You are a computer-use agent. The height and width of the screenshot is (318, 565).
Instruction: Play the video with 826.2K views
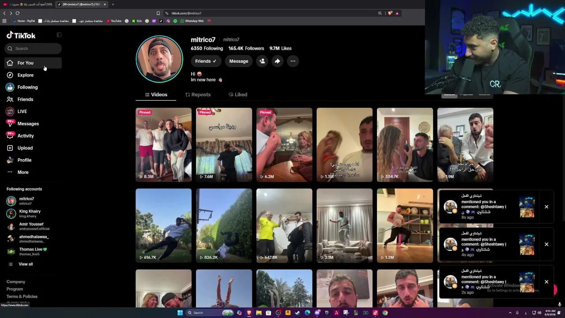point(224,226)
